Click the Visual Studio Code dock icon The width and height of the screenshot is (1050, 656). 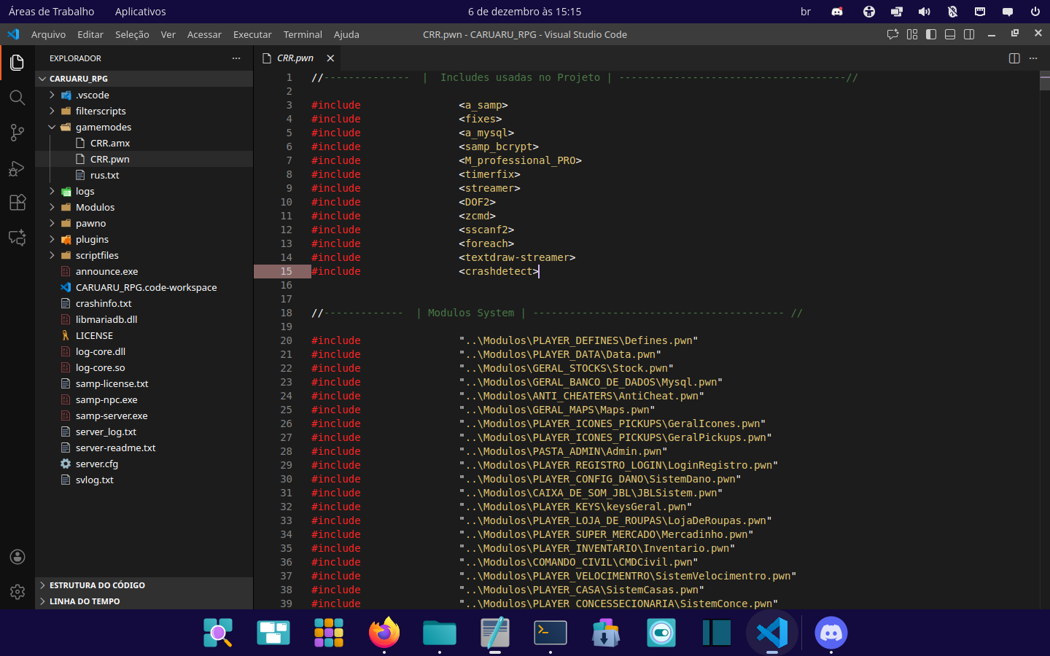772,632
